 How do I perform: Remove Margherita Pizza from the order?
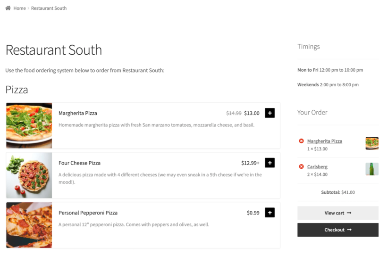(x=302, y=141)
